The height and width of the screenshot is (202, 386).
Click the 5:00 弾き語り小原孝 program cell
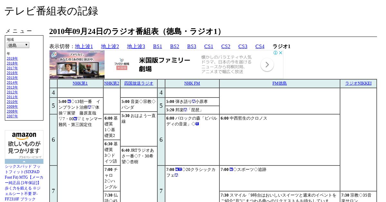pos(192,102)
